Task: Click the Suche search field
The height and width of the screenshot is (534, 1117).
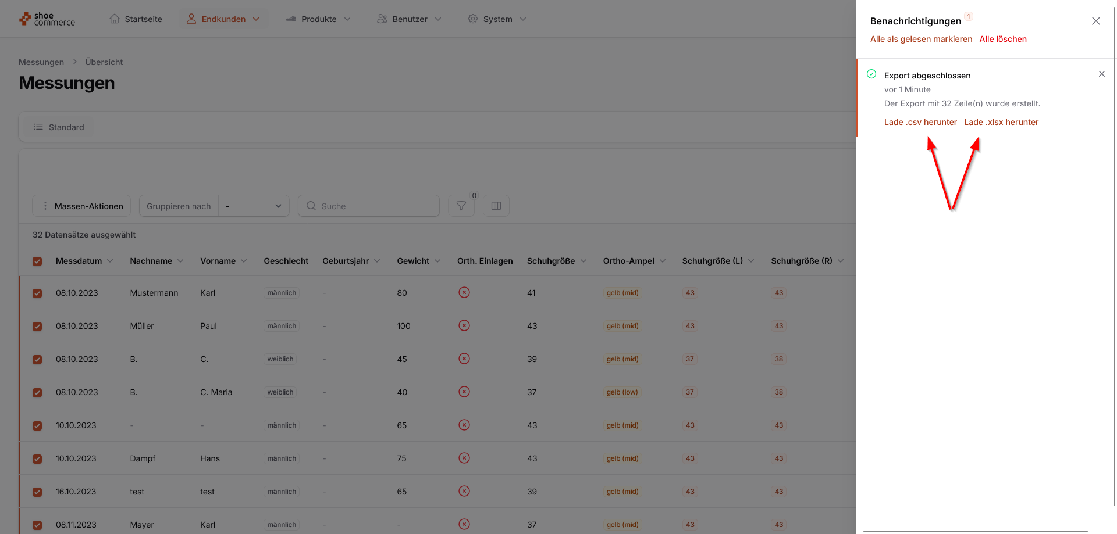Action: pos(369,206)
